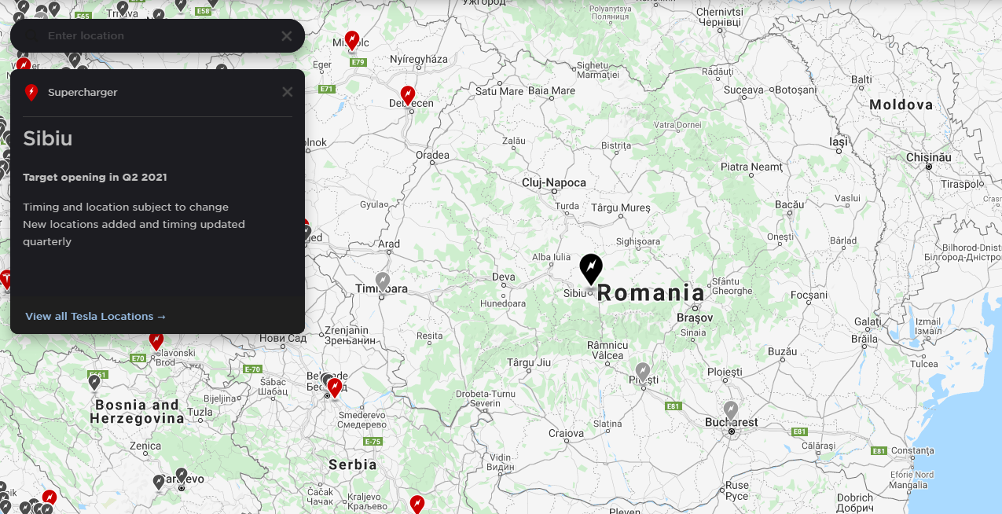This screenshot has width=1002, height=514.
Task: Click the red Supercharger pin at Belgrade
Action: [x=335, y=387]
